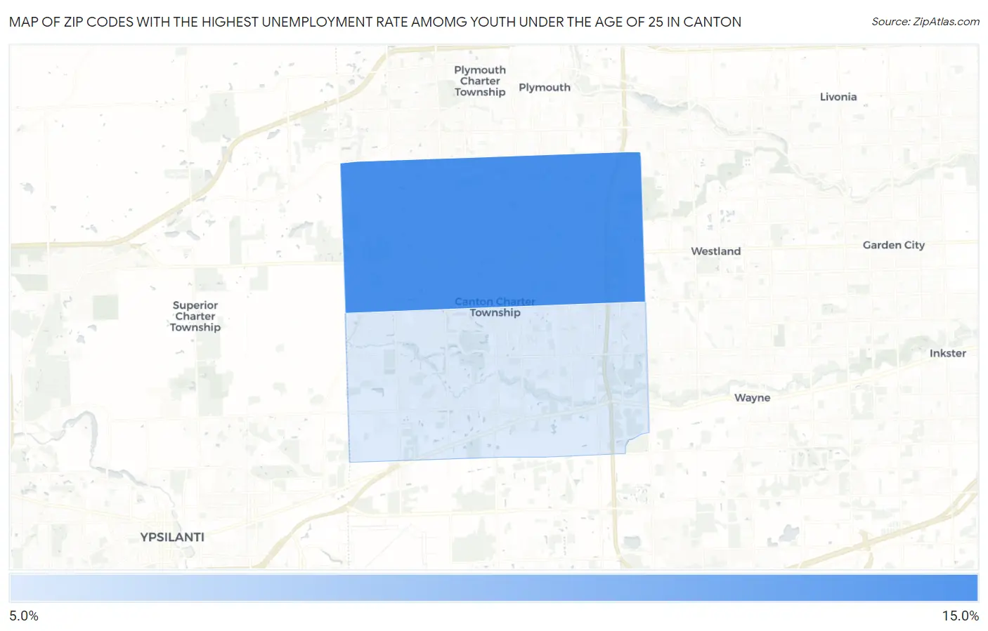This screenshot has width=988, height=631.
Task: Click the Livonia label on the map
Action: 838,97
